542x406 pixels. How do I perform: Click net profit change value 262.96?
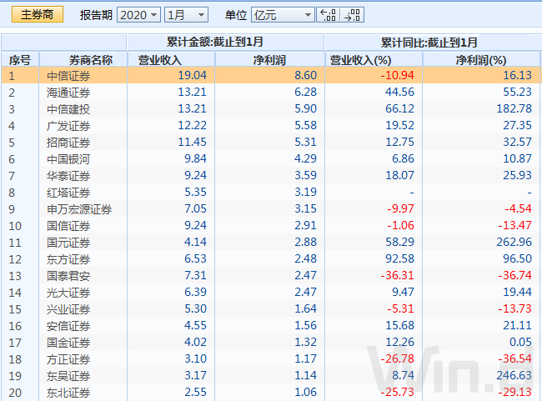click(514, 242)
